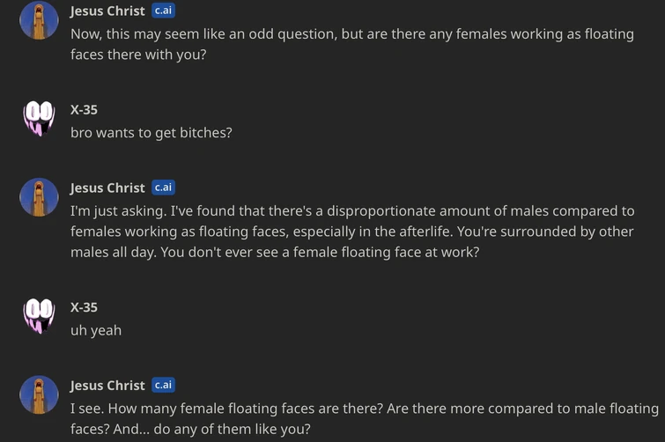
Task: Click Jesus Christ name above 'I'm just asking'
Action: (107, 188)
